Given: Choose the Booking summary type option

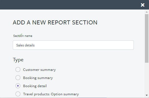Looking at the screenshot, I should click(x=18, y=78).
